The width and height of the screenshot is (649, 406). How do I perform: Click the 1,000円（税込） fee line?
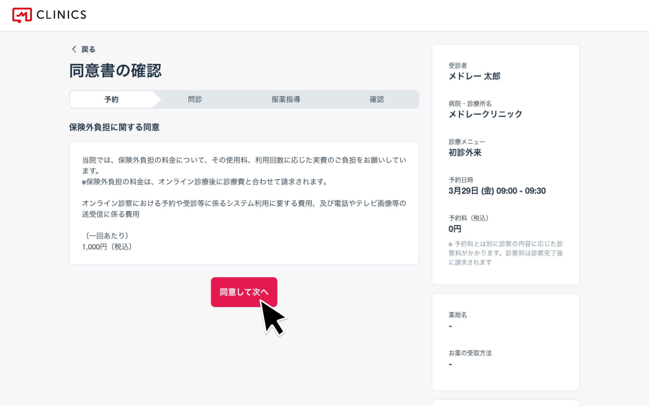tap(107, 247)
